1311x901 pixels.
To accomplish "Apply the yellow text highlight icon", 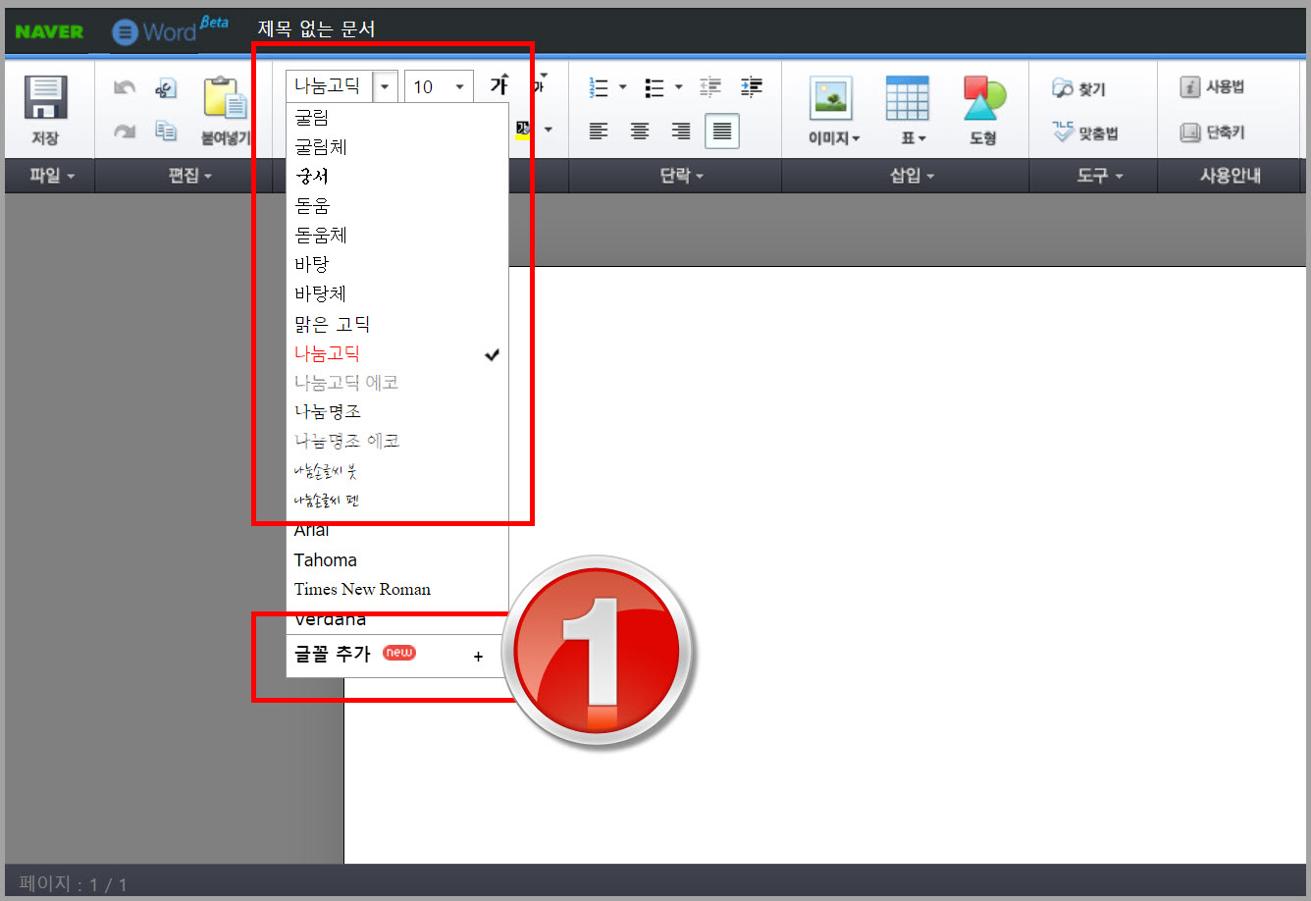I will point(523,129).
